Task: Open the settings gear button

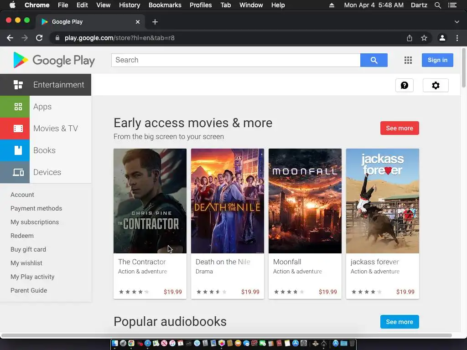Action: pyautogui.click(x=436, y=85)
